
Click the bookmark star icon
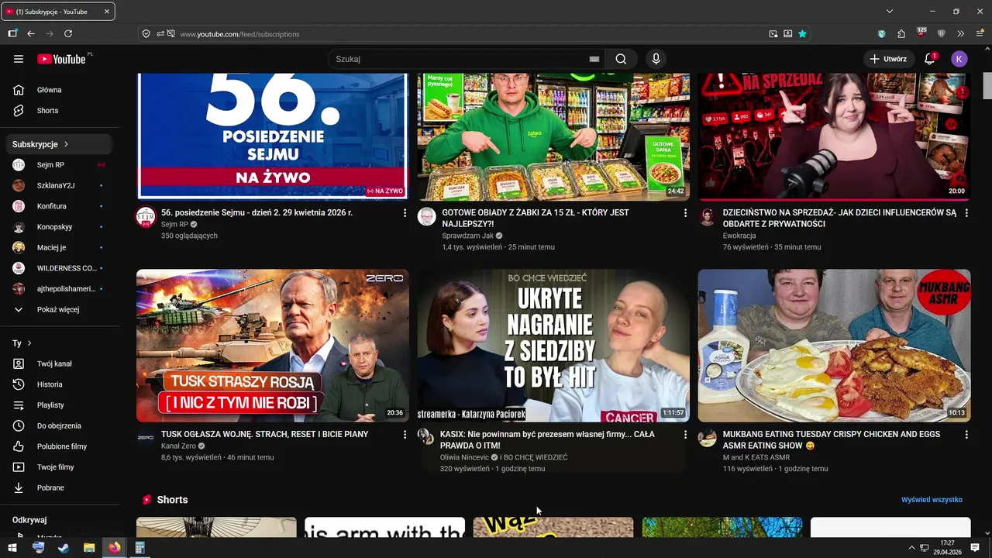click(x=802, y=33)
